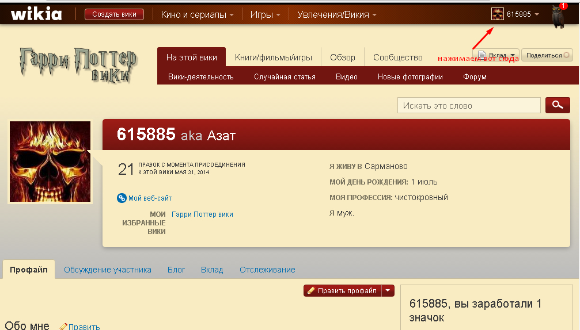Expand Увлечения/Викия dropdown menu
This screenshot has width=580, height=330.
[336, 15]
